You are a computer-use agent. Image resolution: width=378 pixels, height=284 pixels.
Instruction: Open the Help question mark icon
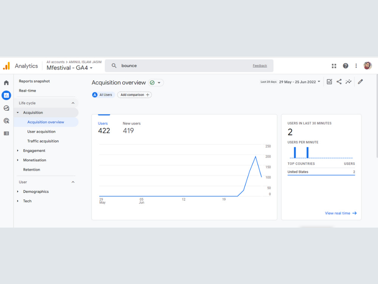[345, 66]
